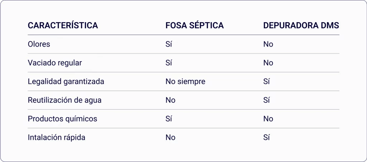Select the Reutilización de agua row label
This screenshot has width=367, height=162.
[x=65, y=100]
